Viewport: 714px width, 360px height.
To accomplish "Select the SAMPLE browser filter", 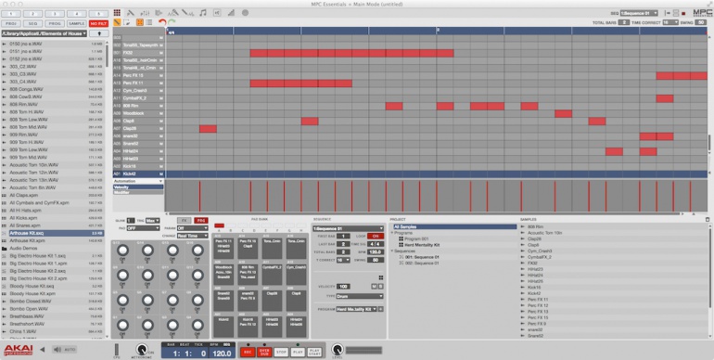I will tap(77, 23).
